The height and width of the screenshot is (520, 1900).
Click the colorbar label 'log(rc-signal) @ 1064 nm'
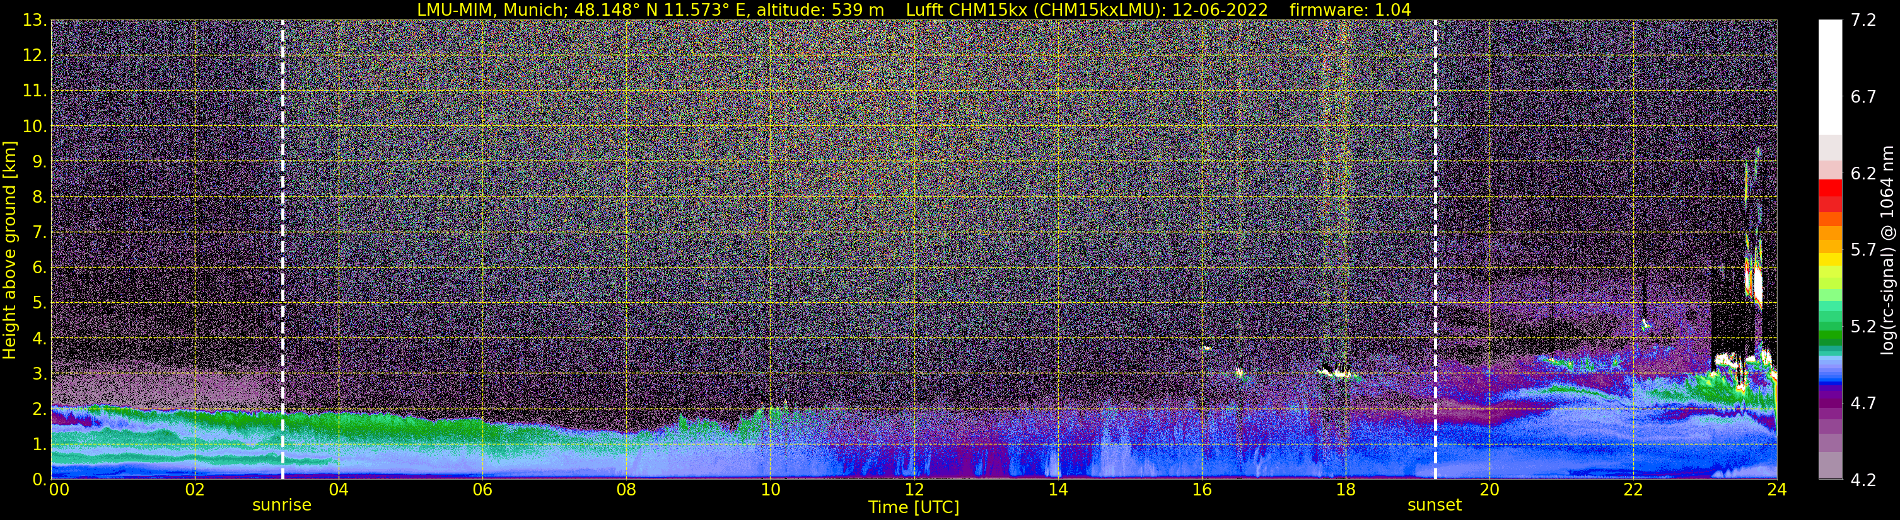coord(1887,250)
